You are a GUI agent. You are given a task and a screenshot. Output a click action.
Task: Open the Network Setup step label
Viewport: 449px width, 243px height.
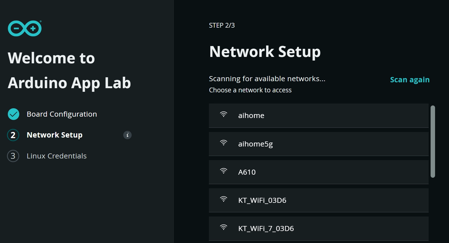55,135
